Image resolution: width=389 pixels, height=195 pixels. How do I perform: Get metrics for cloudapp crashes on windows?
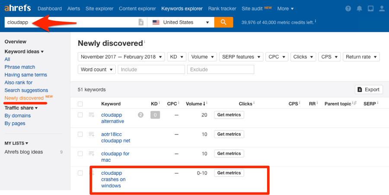point(229,173)
